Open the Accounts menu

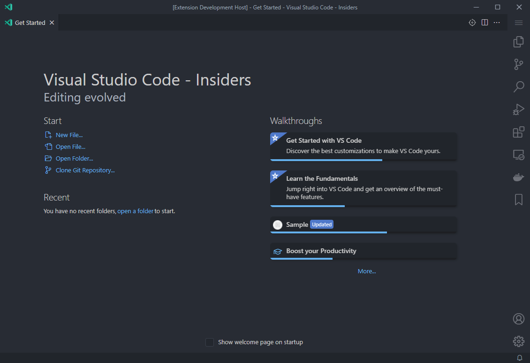coord(518,319)
